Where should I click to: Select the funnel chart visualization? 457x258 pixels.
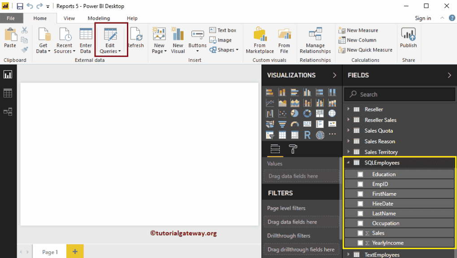coord(282,125)
